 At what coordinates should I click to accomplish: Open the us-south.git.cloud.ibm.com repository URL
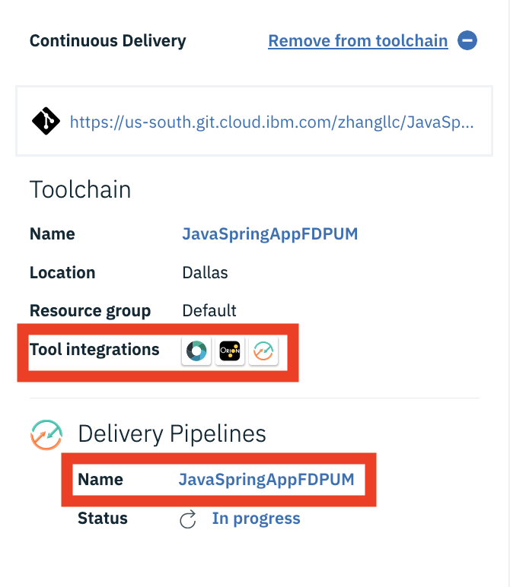[272, 122]
